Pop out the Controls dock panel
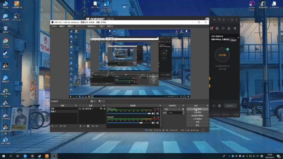 pyautogui.click(x=207, y=106)
